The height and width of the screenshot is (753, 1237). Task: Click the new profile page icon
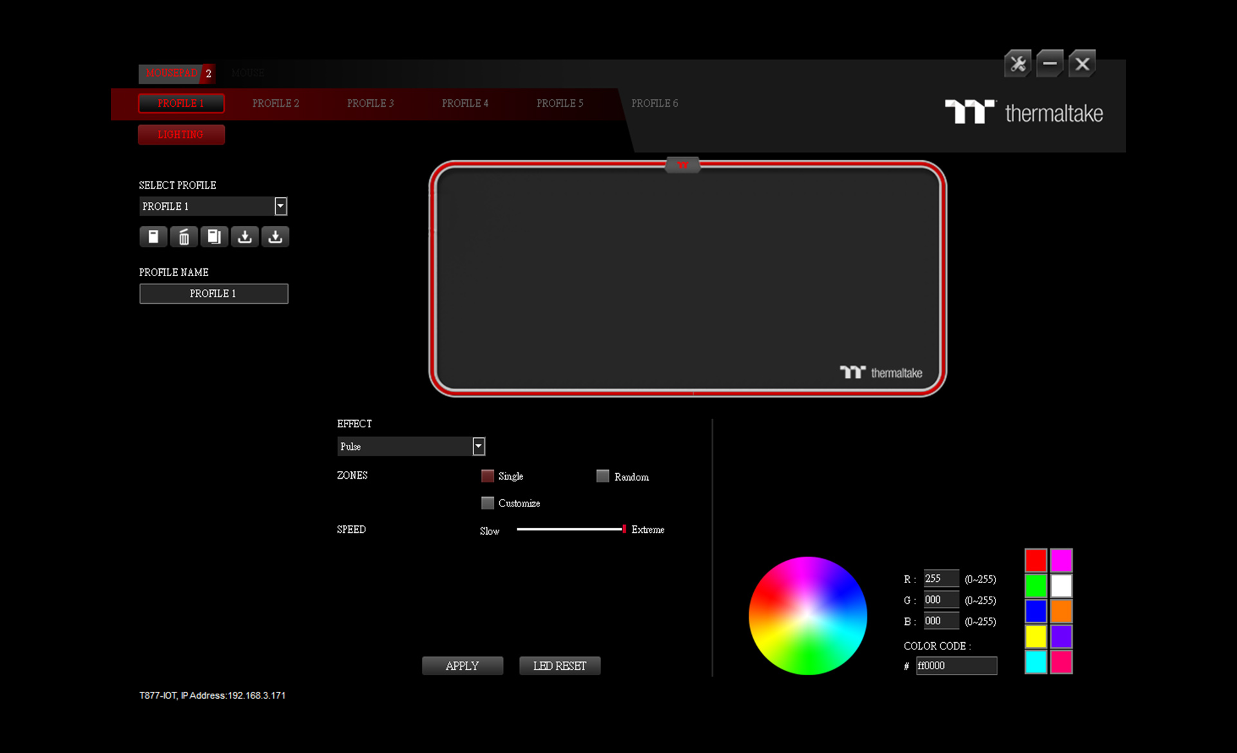pyautogui.click(x=153, y=237)
